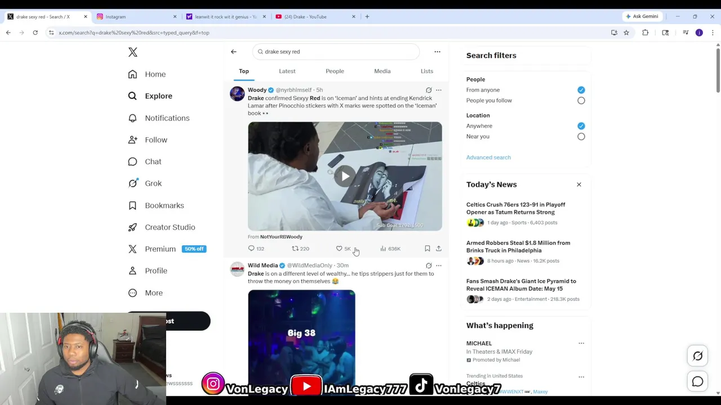Open Notifications in sidebar
Viewport: 721px width, 405px height.
(x=158, y=118)
